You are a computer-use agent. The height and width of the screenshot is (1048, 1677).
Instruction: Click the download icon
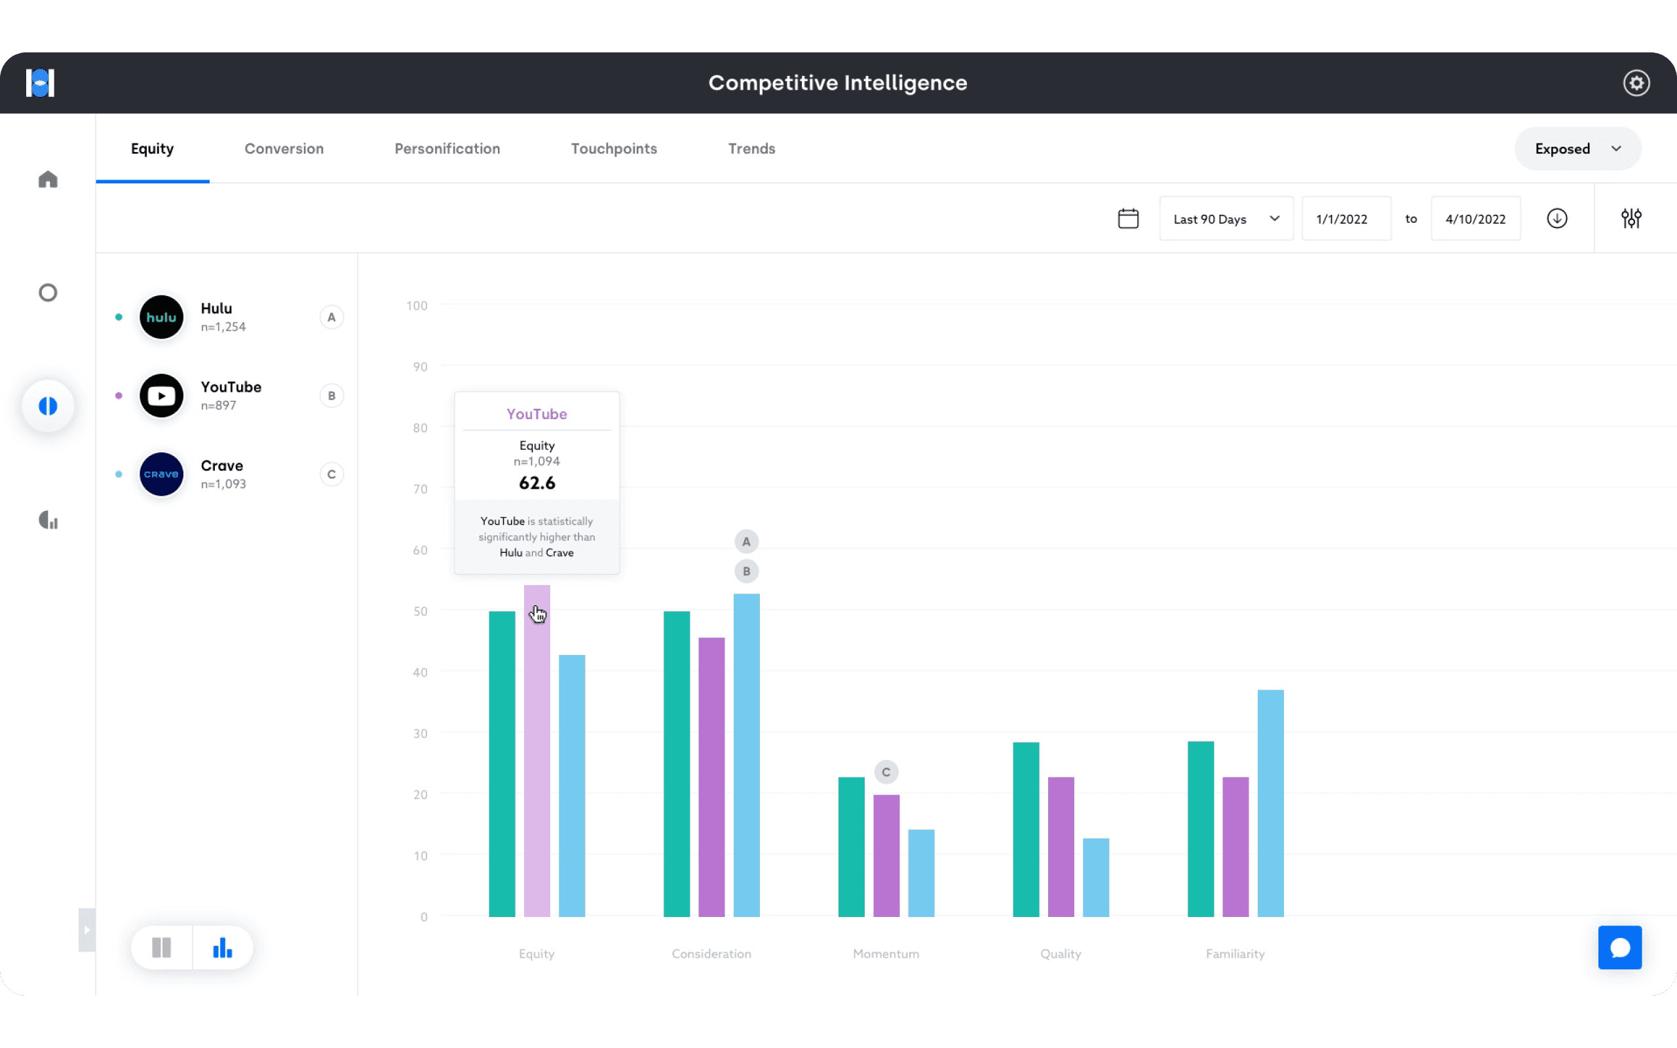(x=1556, y=218)
